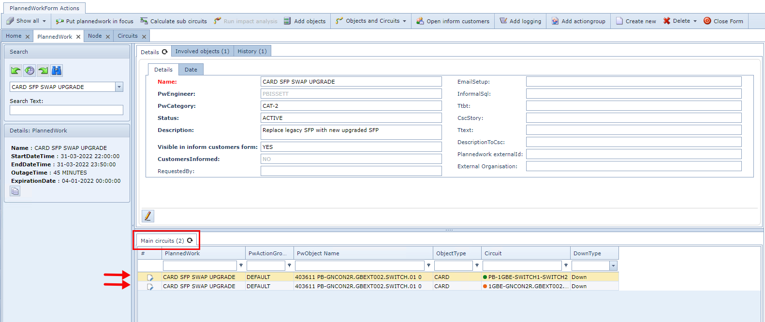Click the Search Text input field
Viewport: 765px width, 322px height.
click(66, 110)
